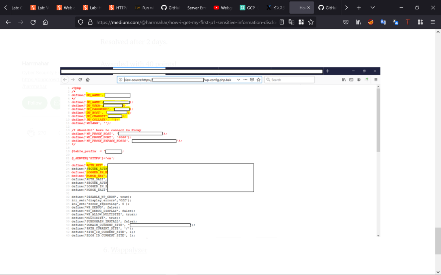Screen dimensions: 441x275
Task: Click the outer page vertical scrollbar thumb
Action: [x=438, y=241]
